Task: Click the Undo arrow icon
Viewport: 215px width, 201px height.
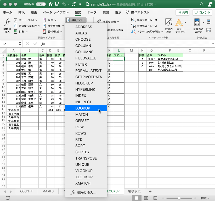Action: (64, 4)
